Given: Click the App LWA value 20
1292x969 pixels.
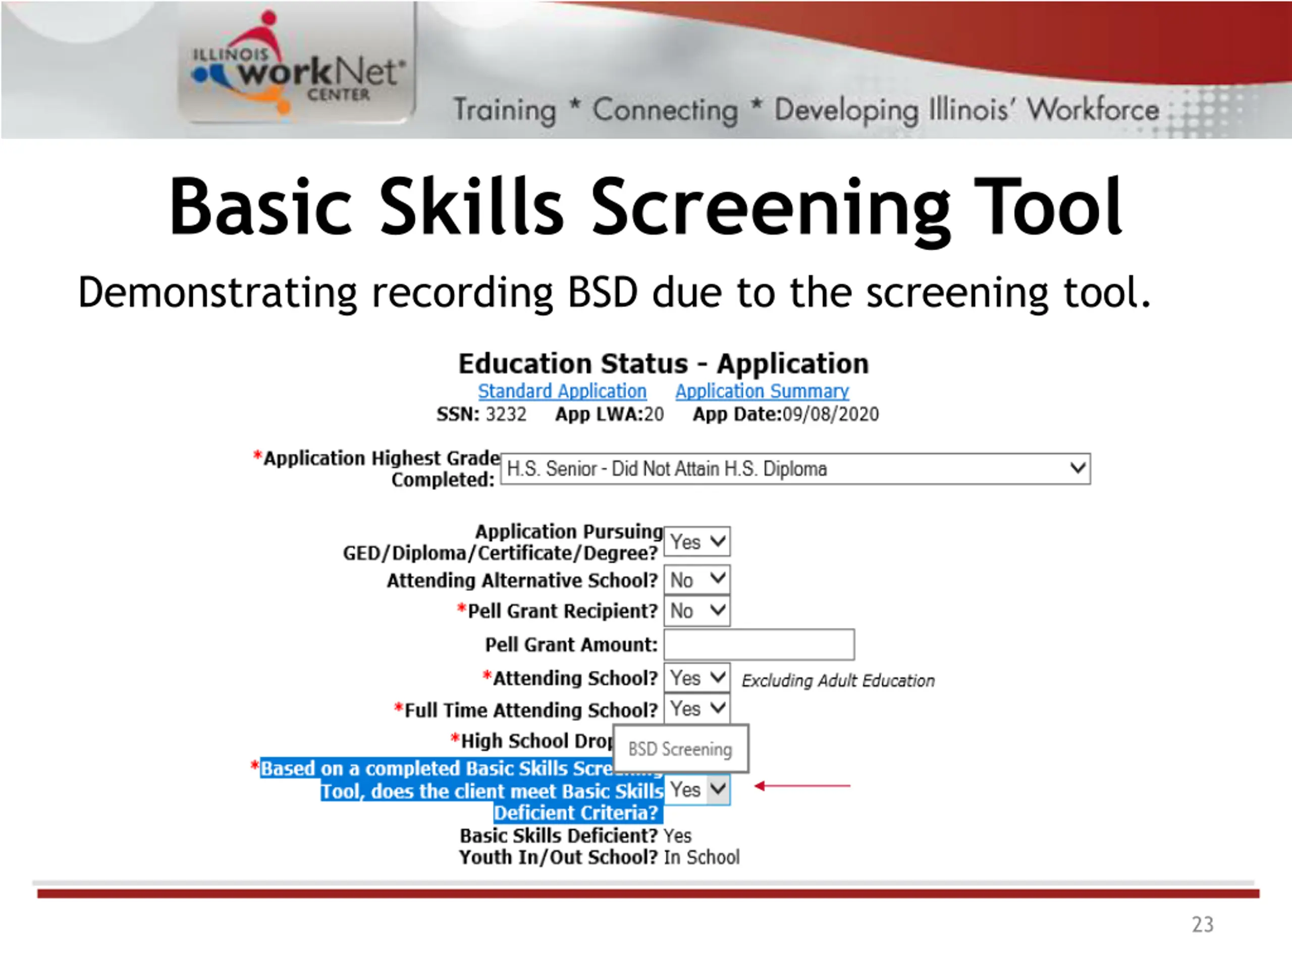Looking at the screenshot, I should click(654, 414).
